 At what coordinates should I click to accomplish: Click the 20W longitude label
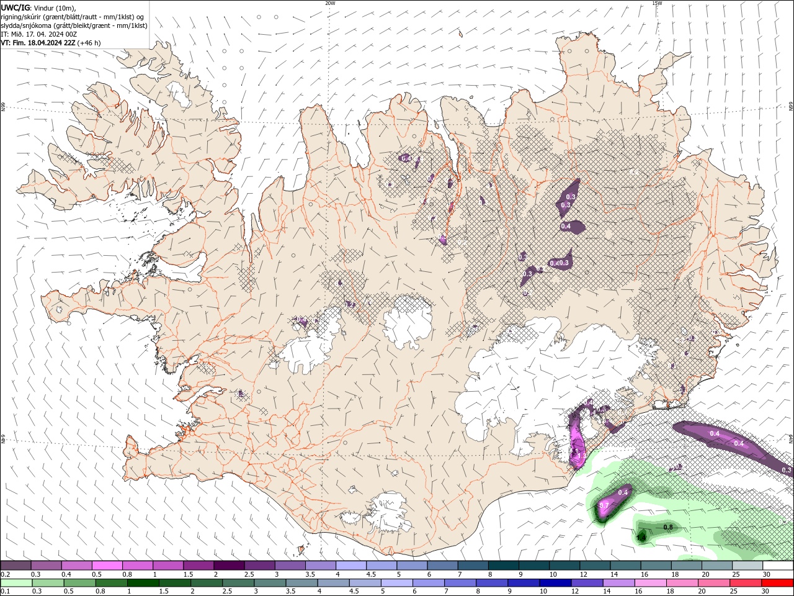330,3
